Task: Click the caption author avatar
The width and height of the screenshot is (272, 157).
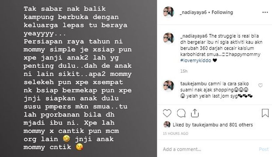Action: [168, 38]
